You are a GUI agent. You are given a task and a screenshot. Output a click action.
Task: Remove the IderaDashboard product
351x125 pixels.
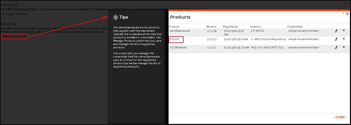click(344, 31)
